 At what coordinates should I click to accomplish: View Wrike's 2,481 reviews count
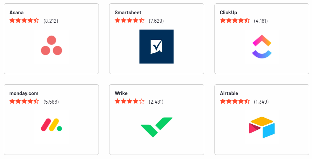pos(156,102)
